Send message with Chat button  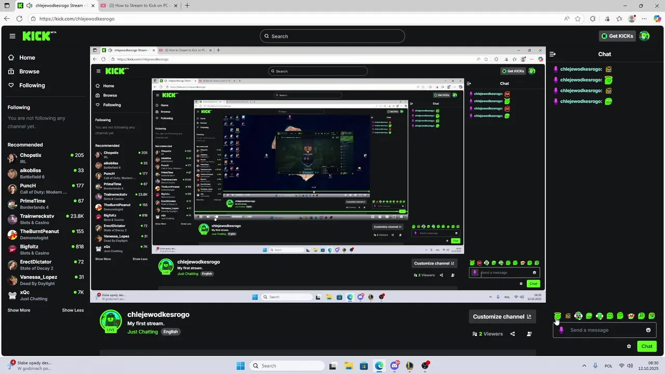(647, 346)
